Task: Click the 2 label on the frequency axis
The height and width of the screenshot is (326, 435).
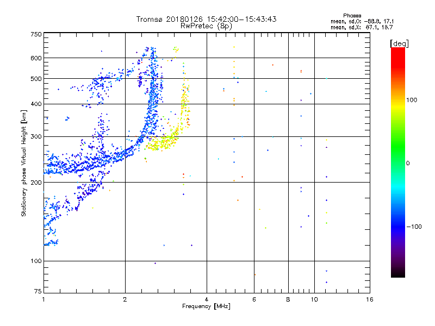Action: [x=125, y=299]
